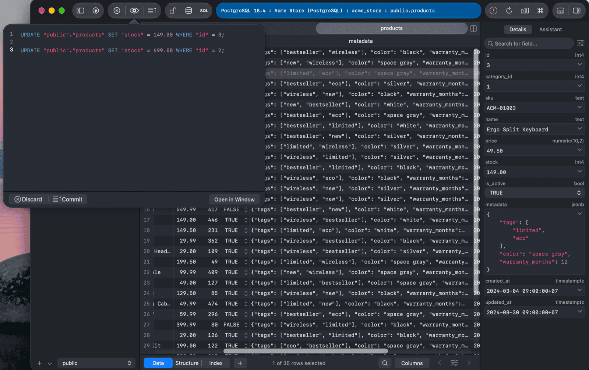Toggle is_active stepper in row 23
589x370 pixels.
(x=246, y=283)
